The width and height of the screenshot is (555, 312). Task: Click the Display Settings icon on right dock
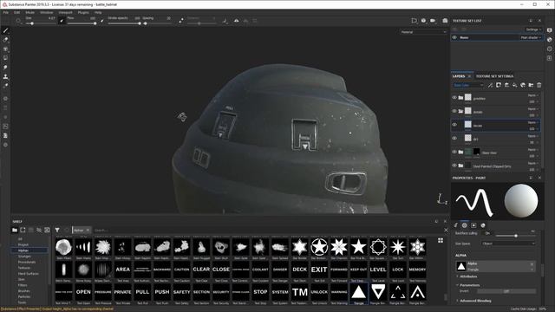[x=549, y=30]
